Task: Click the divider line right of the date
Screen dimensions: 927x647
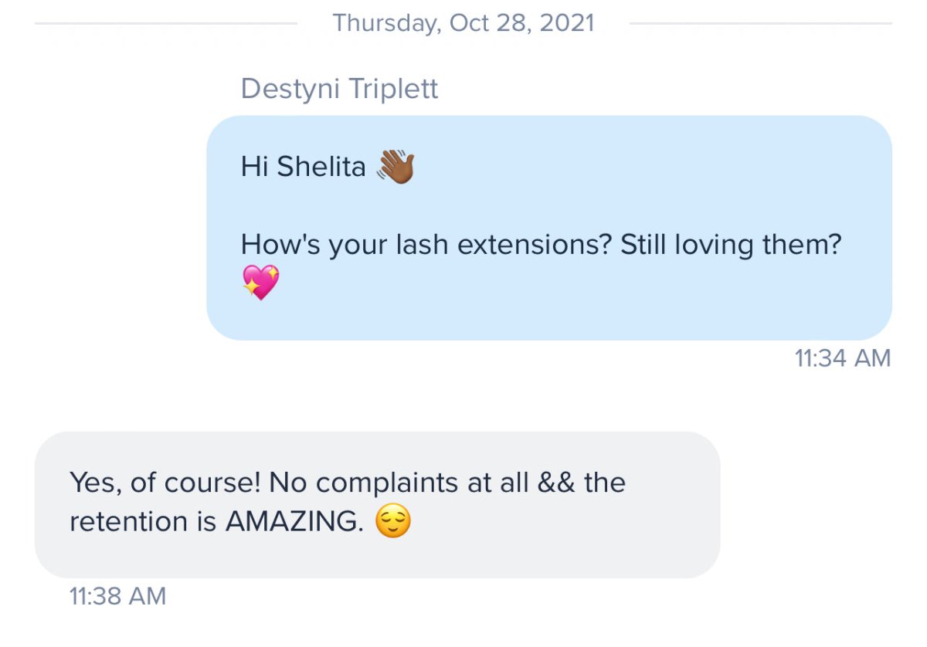Action: pos(760,23)
